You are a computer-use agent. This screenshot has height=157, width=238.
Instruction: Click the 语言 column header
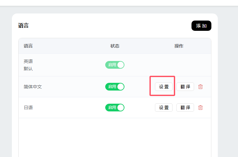28,46
